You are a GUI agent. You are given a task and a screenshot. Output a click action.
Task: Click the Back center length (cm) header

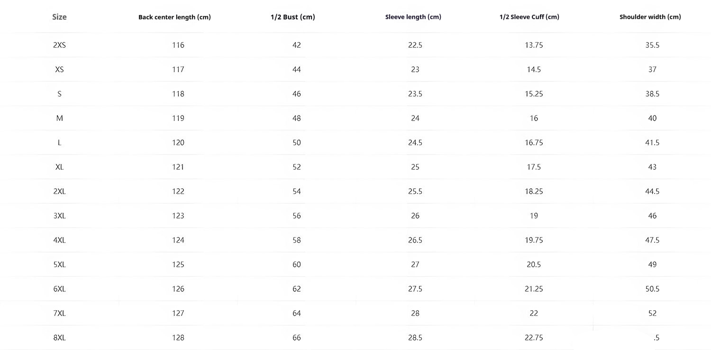coord(174,17)
